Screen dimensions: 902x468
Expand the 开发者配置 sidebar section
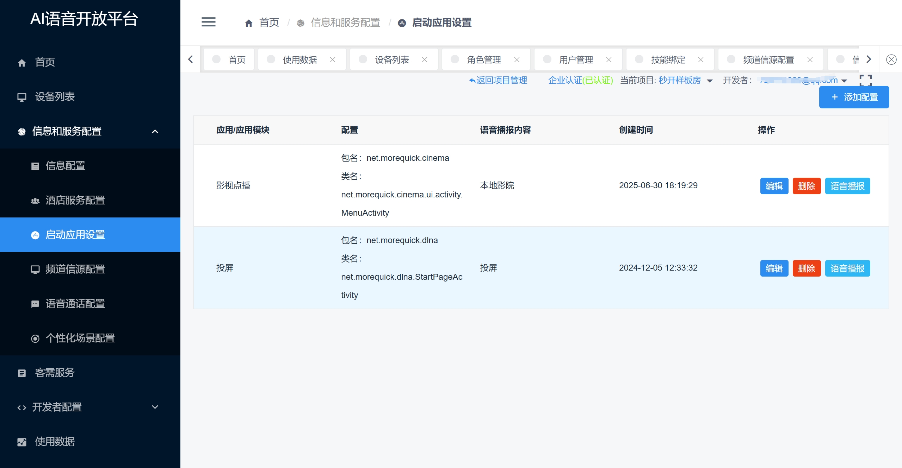(x=155, y=407)
